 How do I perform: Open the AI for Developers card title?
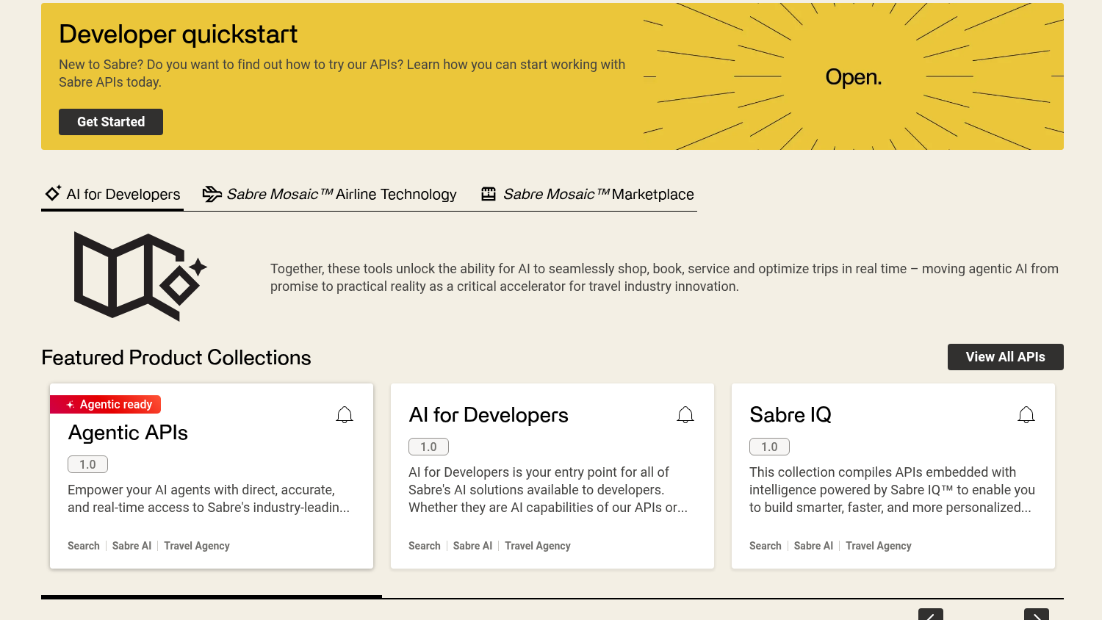489,415
